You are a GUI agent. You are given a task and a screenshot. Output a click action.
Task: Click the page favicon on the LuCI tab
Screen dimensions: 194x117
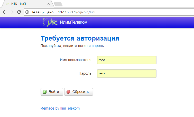click(x=8, y=4)
